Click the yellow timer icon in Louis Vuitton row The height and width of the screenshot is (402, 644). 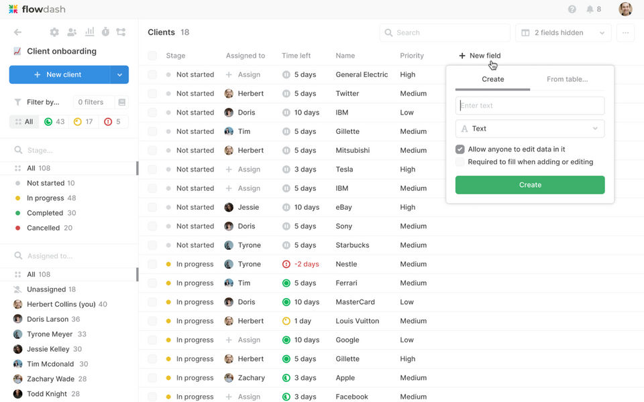click(286, 321)
